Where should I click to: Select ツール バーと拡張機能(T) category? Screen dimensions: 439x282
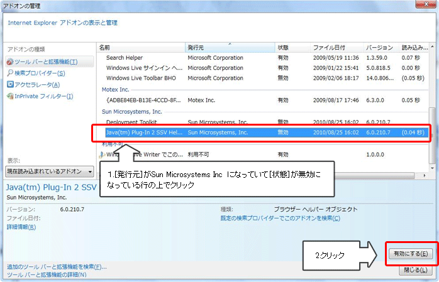coord(50,62)
